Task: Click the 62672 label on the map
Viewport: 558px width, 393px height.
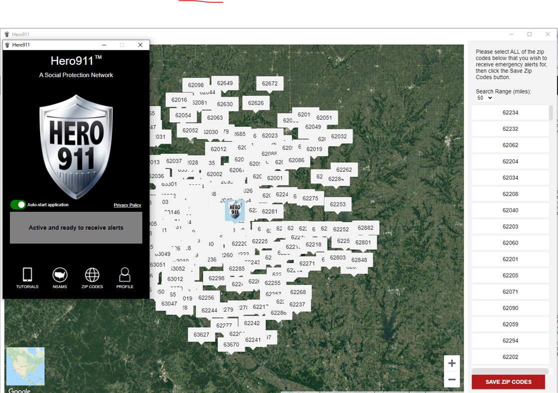Action: pyautogui.click(x=269, y=83)
